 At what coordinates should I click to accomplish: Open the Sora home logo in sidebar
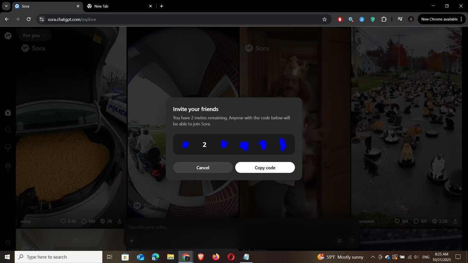click(8, 35)
